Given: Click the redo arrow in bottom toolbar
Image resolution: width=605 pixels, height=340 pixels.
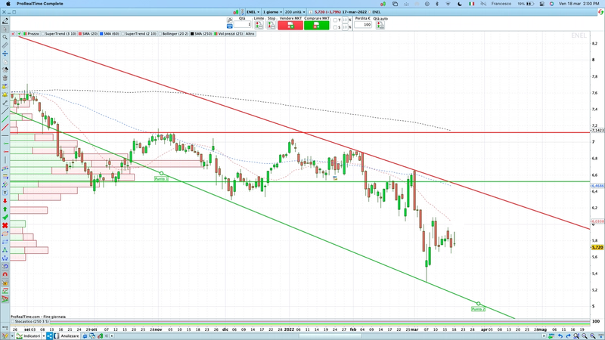Looking at the screenshot, I should pyautogui.click(x=569, y=336).
